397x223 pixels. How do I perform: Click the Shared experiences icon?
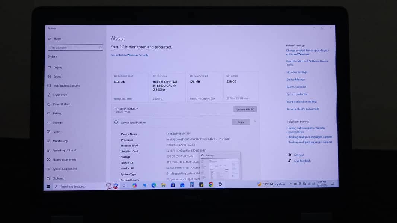48,159
